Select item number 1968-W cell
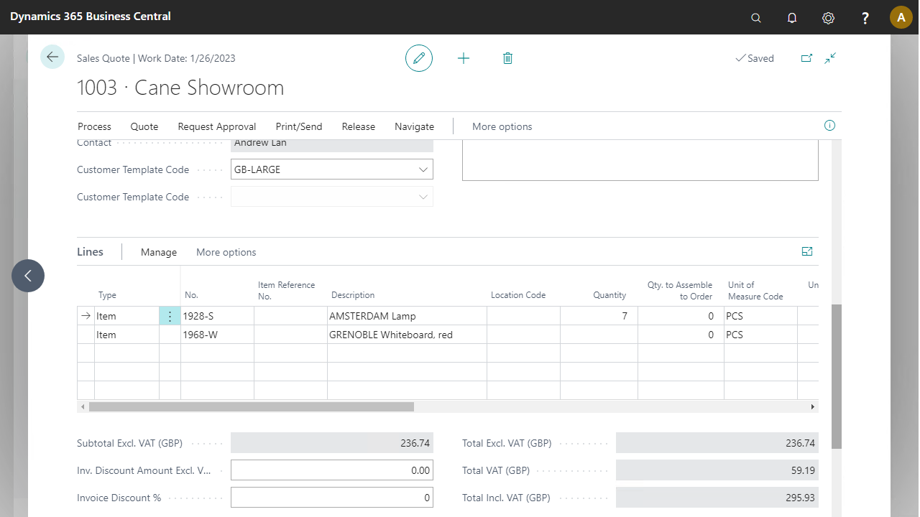The height and width of the screenshot is (517, 920). pyautogui.click(x=217, y=335)
